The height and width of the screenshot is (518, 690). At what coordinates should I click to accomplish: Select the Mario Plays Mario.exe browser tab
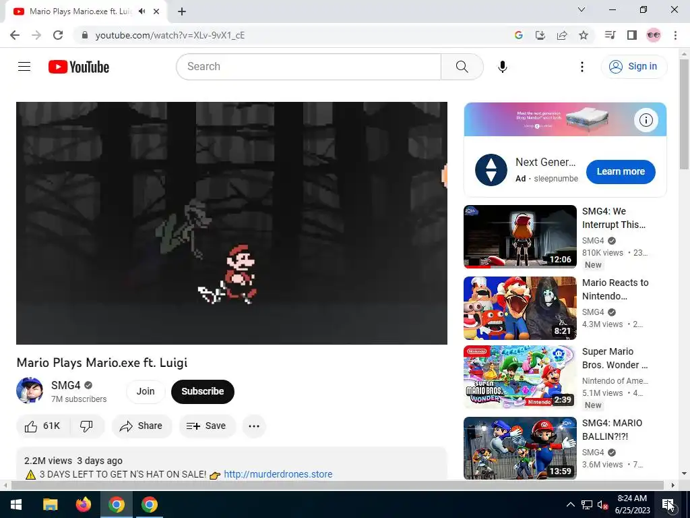(x=80, y=11)
